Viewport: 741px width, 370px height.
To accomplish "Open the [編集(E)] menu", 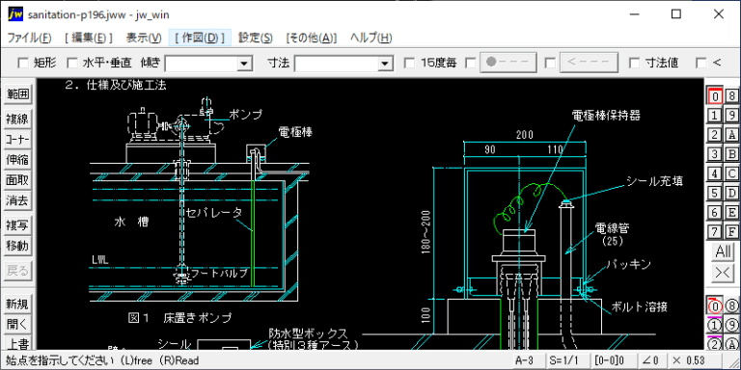I will point(89,38).
